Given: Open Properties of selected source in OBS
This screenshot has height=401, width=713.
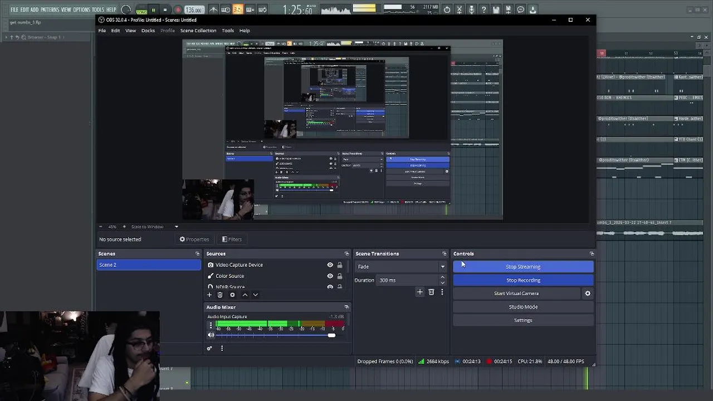Looking at the screenshot, I should tap(194, 239).
